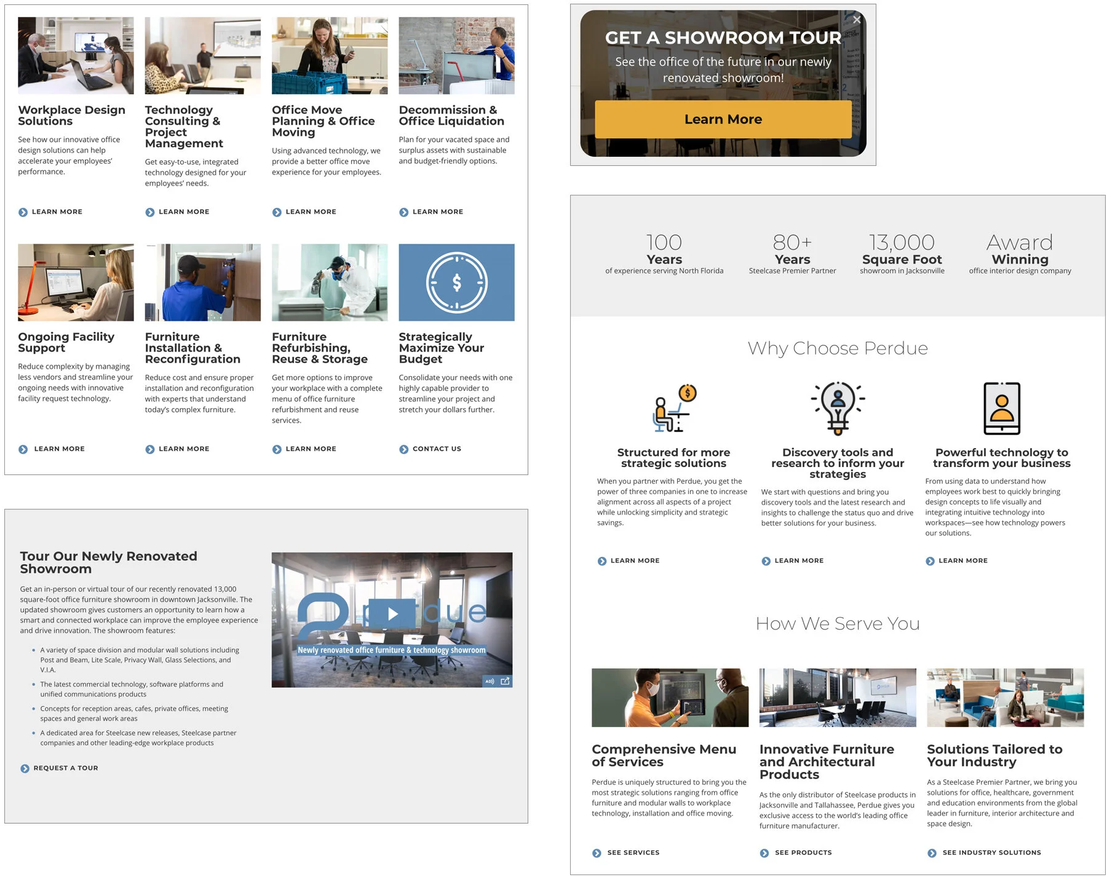Click the See Services link
Viewport: 1107px width, 877px height.
tap(626, 853)
